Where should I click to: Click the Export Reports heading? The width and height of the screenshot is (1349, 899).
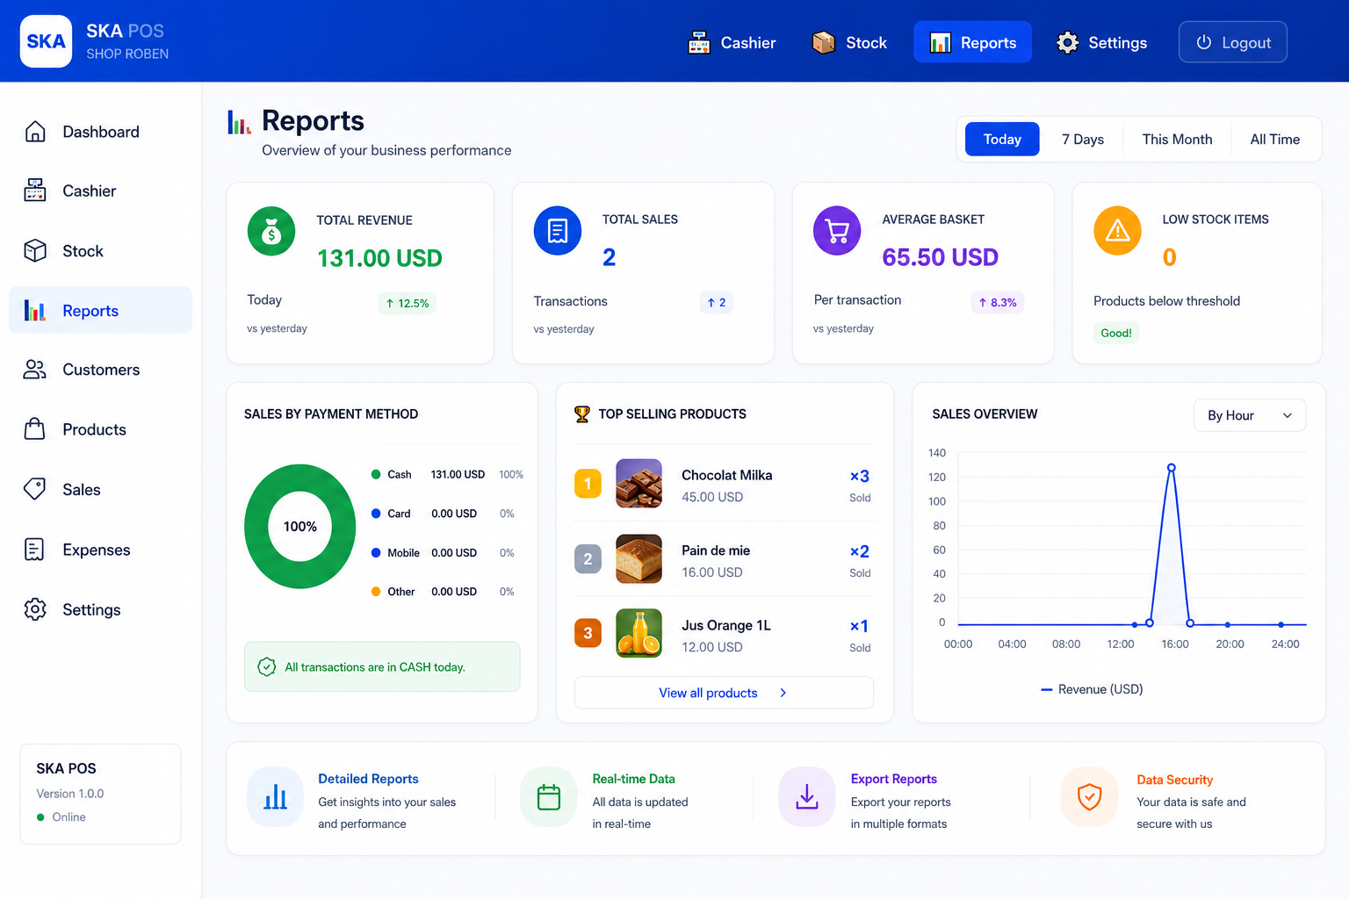point(893,779)
